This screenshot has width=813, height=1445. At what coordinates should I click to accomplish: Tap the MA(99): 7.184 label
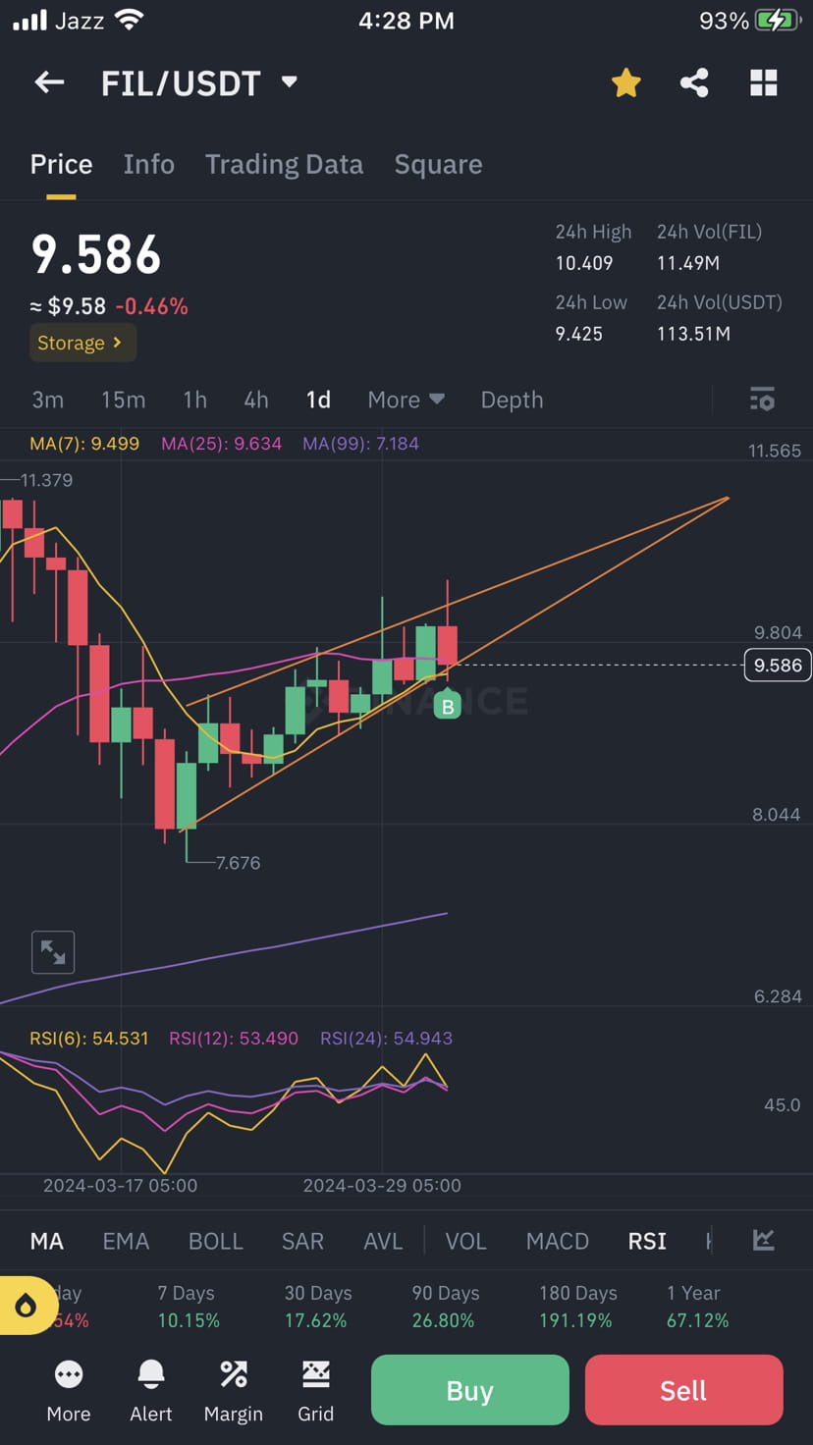(361, 444)
